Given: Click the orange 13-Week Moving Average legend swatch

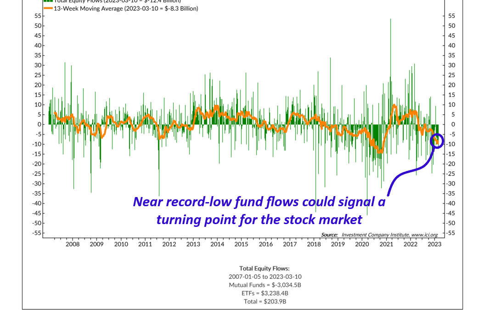Looking at the screenshot, I should [48, 8].
